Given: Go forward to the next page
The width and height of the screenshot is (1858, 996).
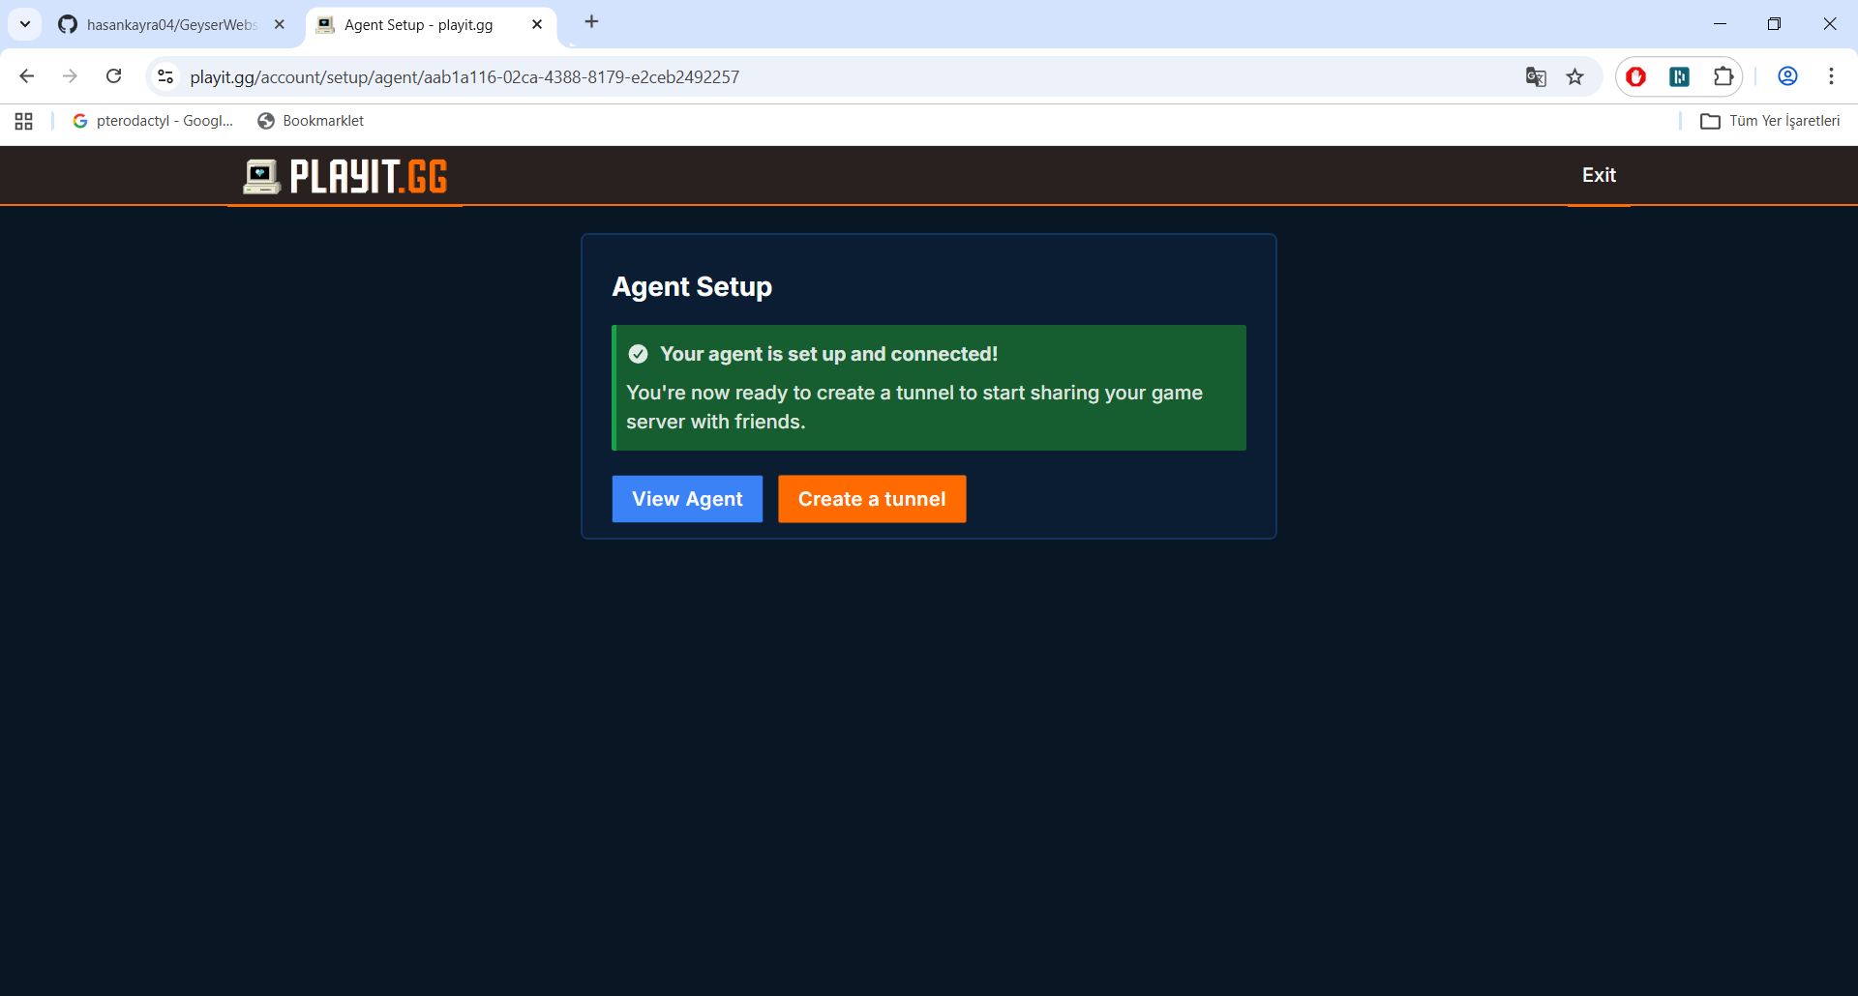Looking at the screenshot, I should 70,76.
